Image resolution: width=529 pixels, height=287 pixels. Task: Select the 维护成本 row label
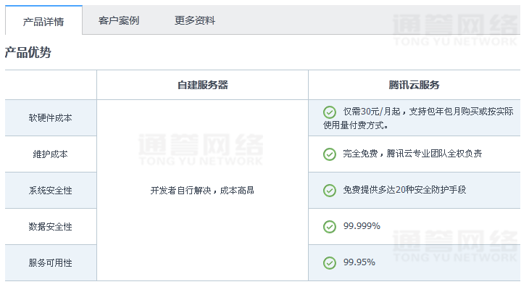(50, 154)
